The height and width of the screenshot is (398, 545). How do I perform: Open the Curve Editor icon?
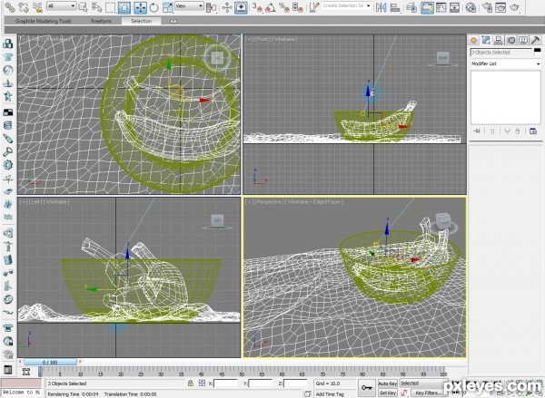(x=441, y=7)
